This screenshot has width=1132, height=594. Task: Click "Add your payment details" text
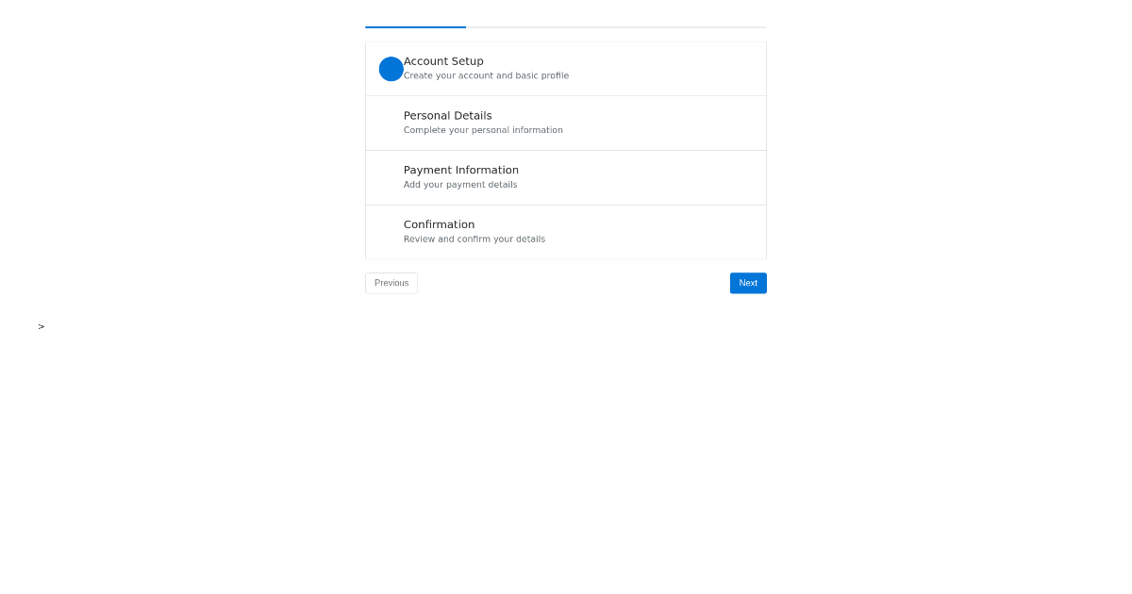click(460, 185)
